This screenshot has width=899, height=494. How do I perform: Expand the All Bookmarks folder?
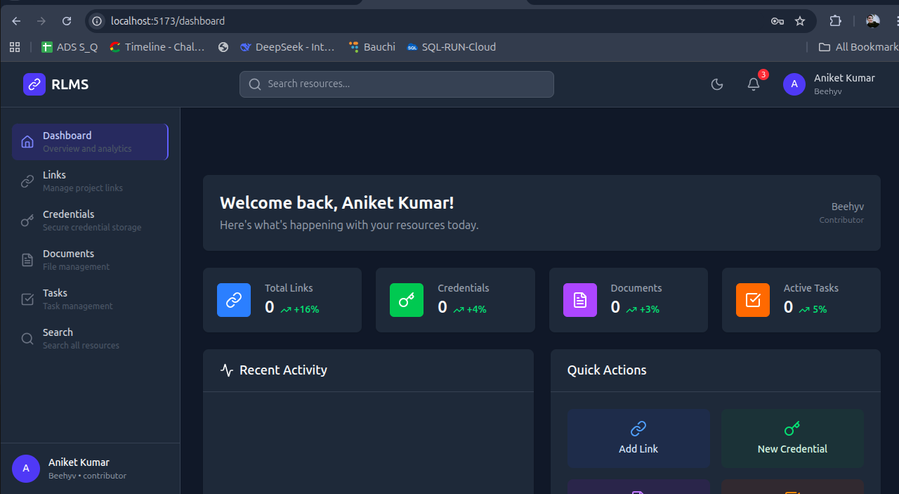pos(858,47)
